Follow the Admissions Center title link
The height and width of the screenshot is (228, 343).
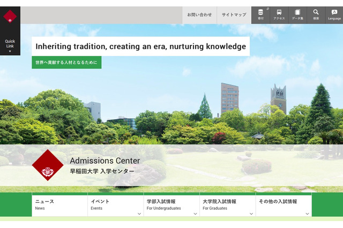[x=105, y=161]
